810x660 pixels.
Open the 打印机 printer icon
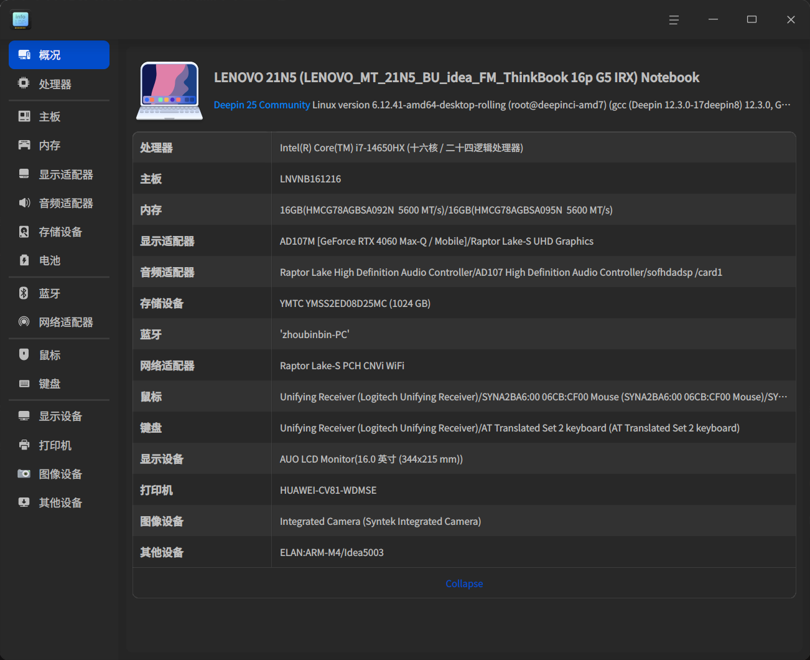click(x=24, y=445)
